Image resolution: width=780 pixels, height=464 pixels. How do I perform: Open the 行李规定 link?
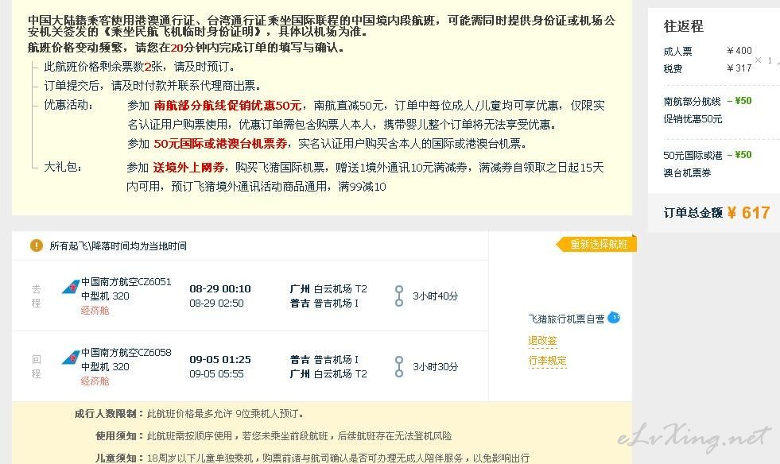coord(547,361)
